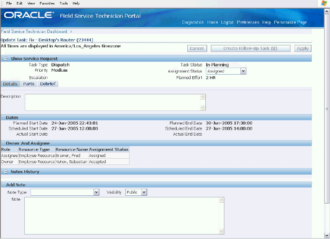The width and height of the screenshot is (330, 239).
Task: Open the Tools menu
Action: pos(64,3)
